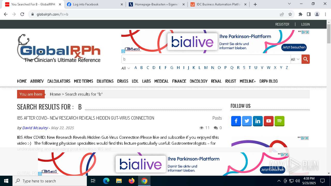Image resolution: width=331 pixels, height=186 pixels.
Task: Click in the site search field containing b
Action: [x=206, y=59]
